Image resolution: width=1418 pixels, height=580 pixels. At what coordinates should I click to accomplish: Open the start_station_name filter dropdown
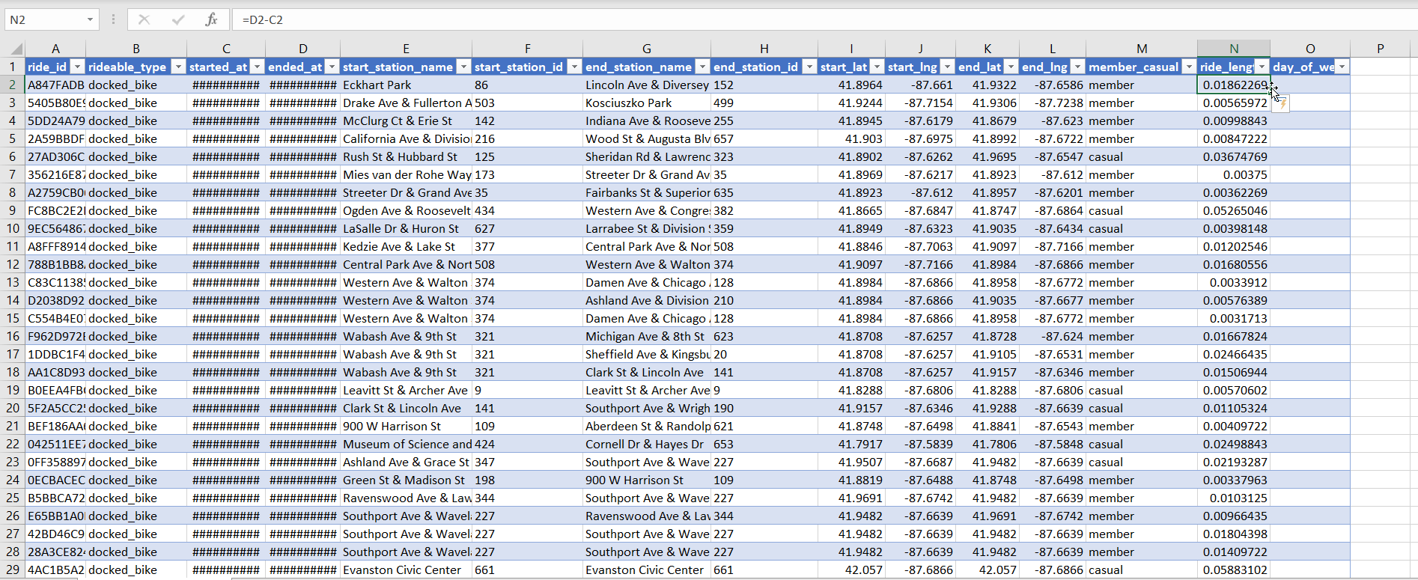tap(463, 67)
